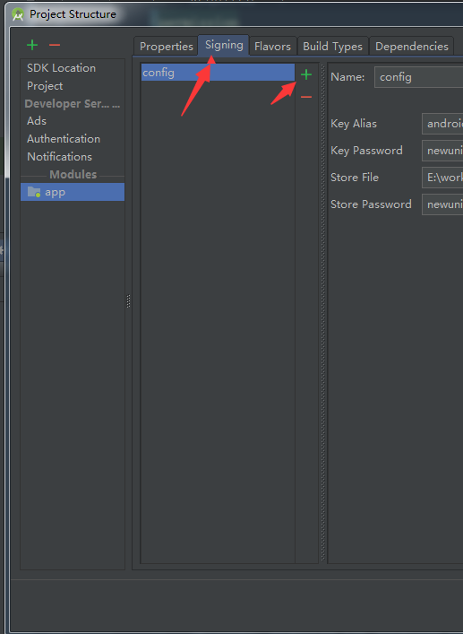Go to the Dependencies tab
The image size is (463, 634).
pos(412,47)
